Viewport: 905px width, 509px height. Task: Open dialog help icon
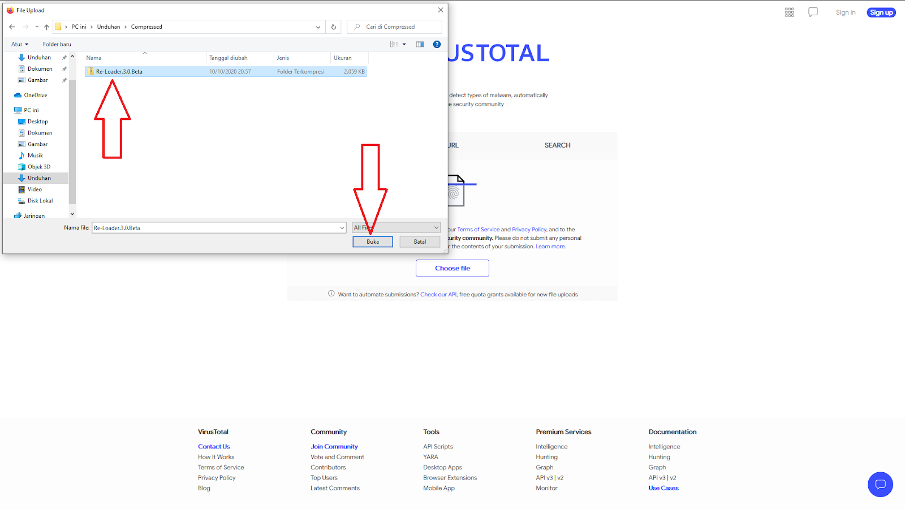click(437, 44)
